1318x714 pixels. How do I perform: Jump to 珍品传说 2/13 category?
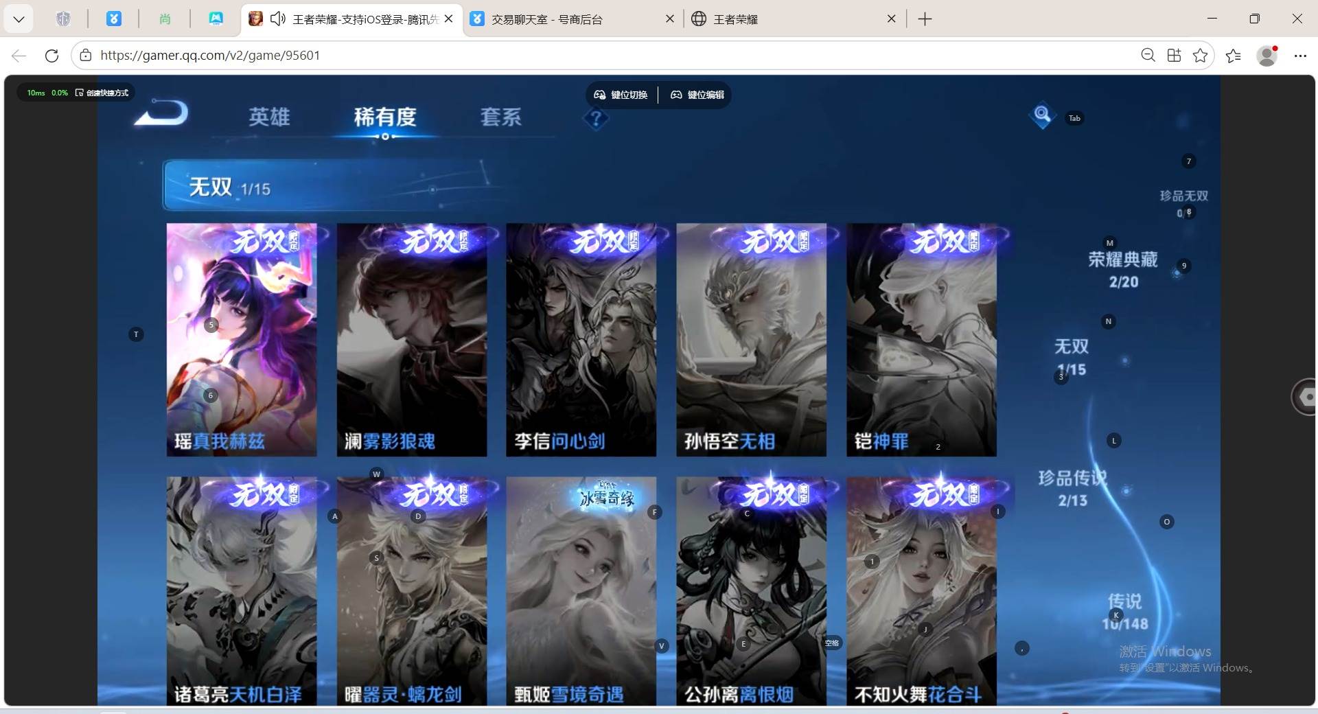1072,488
